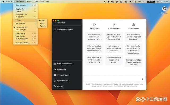
Task: Click the Limited knowledge after 2021 card
Action: [x=134, y=62]
